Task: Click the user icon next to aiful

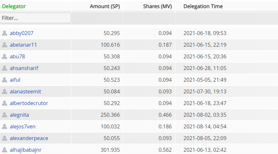Action: (5, 80)
